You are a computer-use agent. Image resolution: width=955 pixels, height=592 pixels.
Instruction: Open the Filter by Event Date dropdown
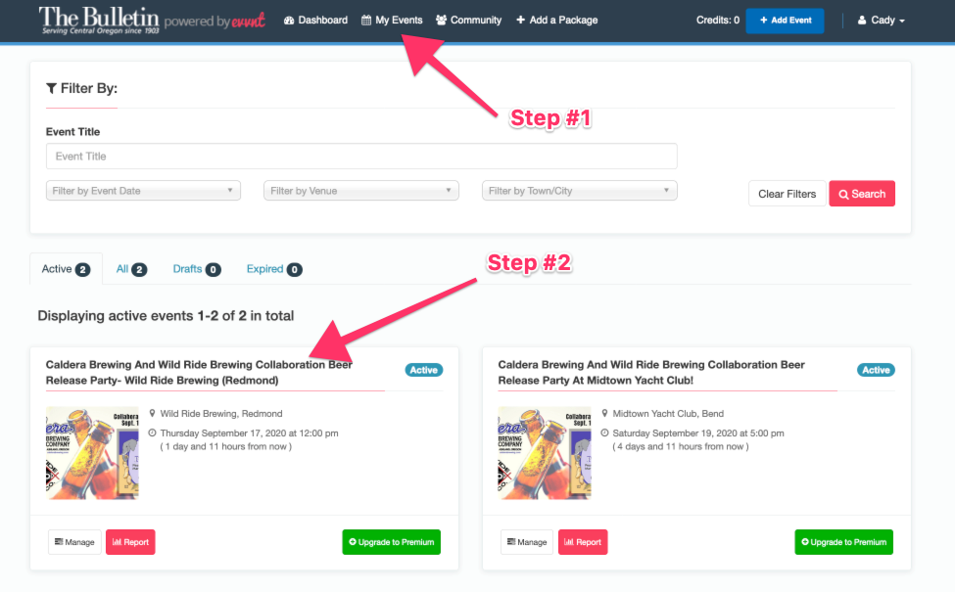tap(143, 191)
